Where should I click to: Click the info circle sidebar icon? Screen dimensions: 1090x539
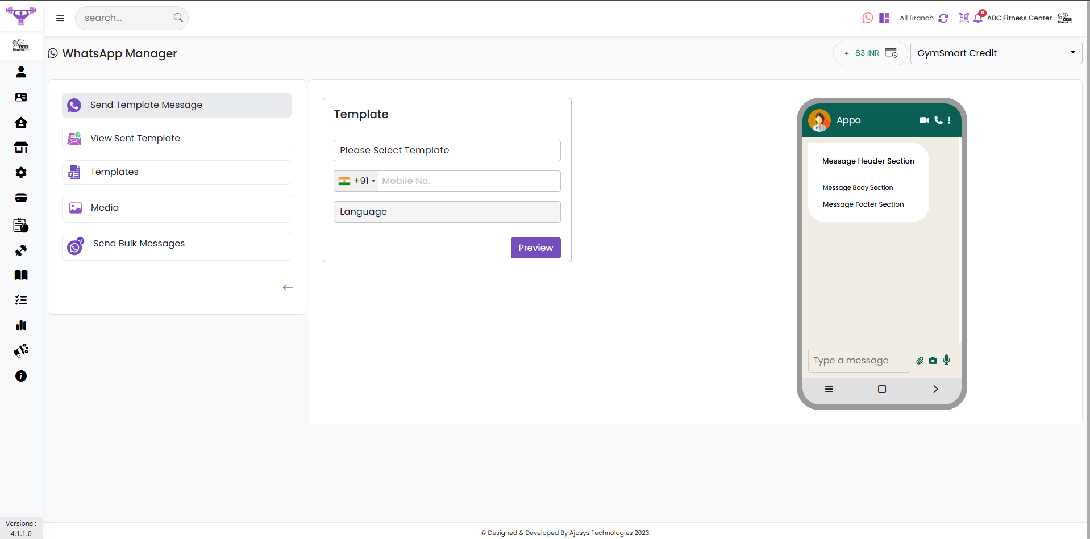tap(21, 376)
